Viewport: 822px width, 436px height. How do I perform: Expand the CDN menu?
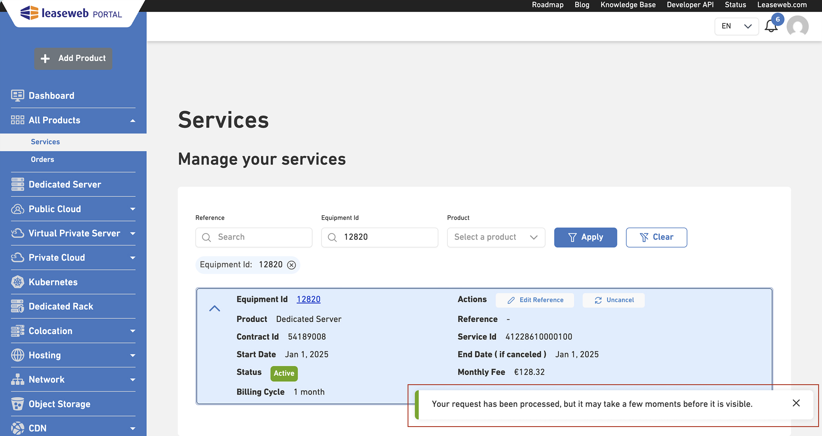coord(133,429)
